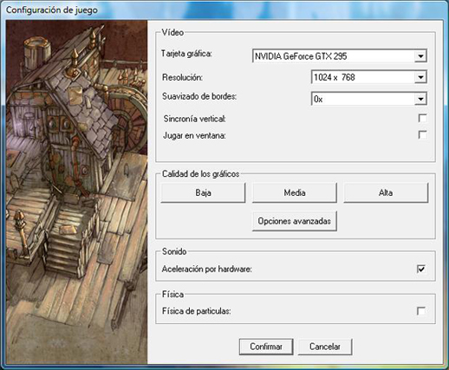This screenshot has width=449, height=370.
Task: Set graphics quality to Baja
Action: pyautogui.click(x=203, y=192)
